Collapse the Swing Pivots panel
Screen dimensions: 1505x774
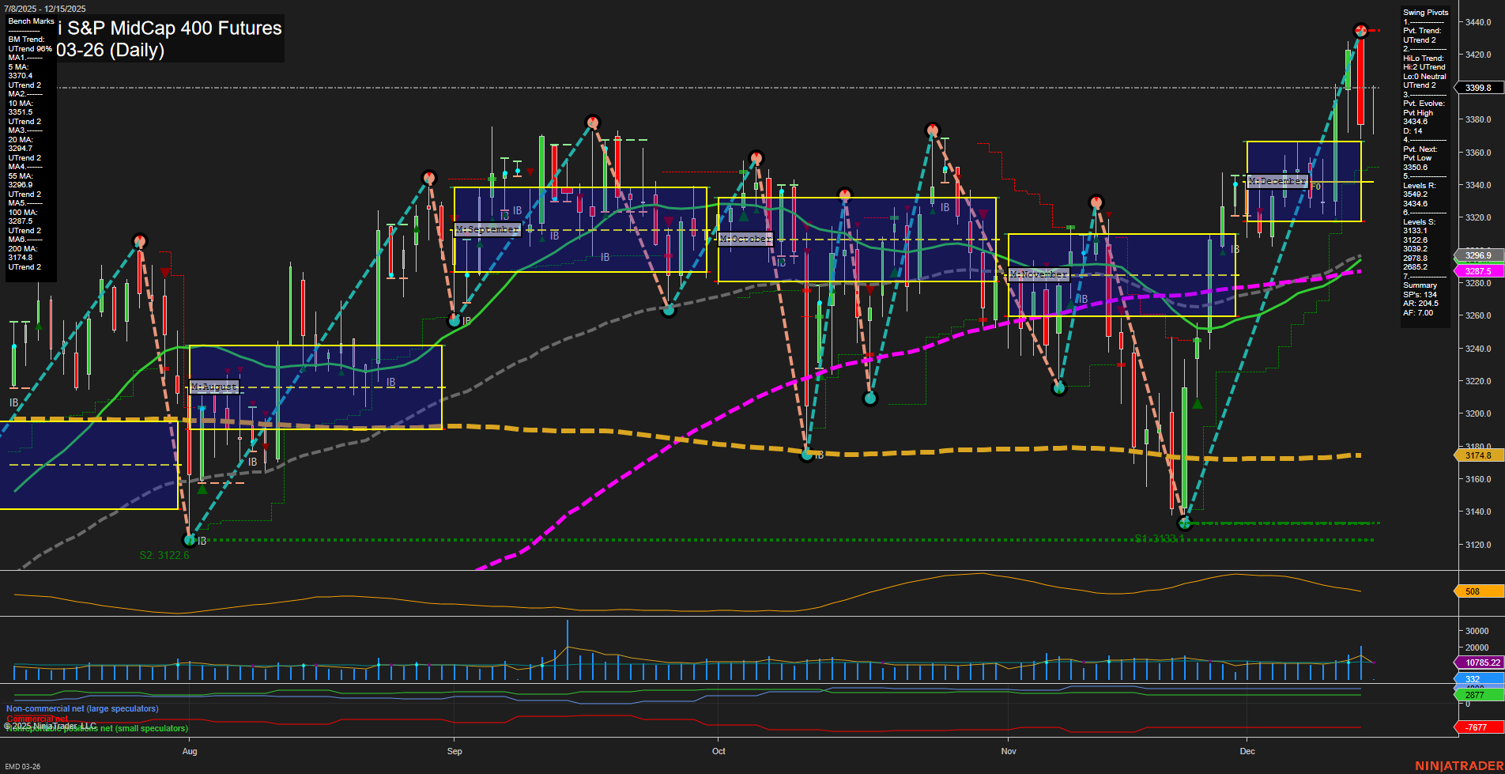1424,12
